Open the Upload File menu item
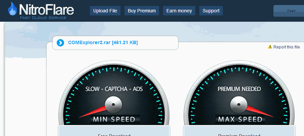The height and width of the screenshot is (136, 304). (105, 11)
